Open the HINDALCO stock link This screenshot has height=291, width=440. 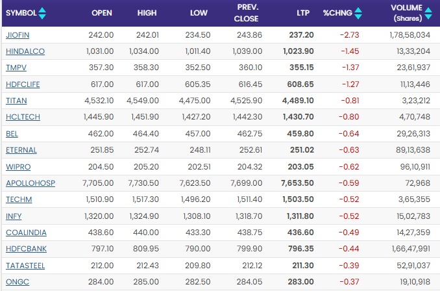pyautogui.click(x=22, y=51)
